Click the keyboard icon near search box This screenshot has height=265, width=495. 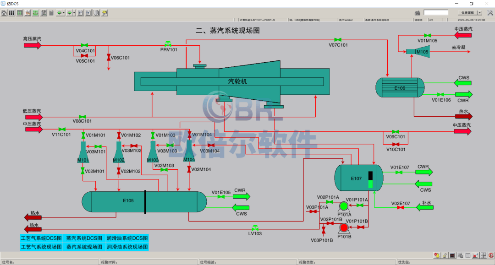[418, 13]
